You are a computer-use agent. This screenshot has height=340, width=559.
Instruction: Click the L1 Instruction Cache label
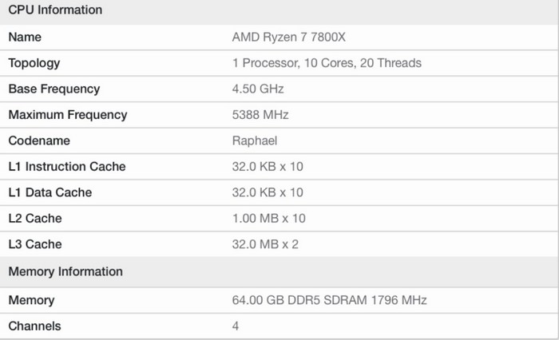[67, 167]
